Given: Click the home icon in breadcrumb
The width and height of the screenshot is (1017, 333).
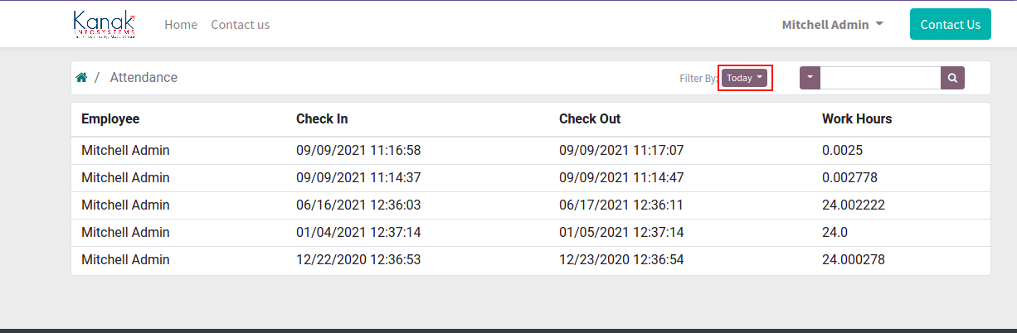Looking at the screenshot, I should tap(81, 78).
